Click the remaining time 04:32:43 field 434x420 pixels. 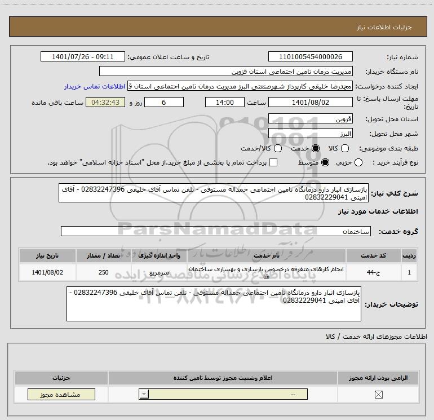point(105,103)
